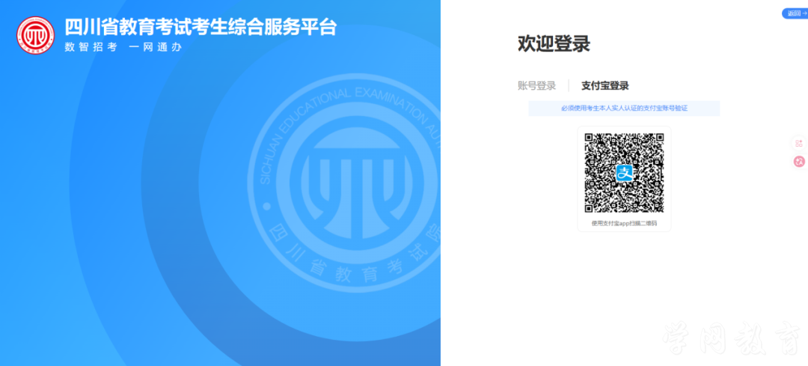Click the 数智招考 一网通办 slogan
Image resolution: width=808 pixels, height=366 pixels.
[x=123, y=47]
